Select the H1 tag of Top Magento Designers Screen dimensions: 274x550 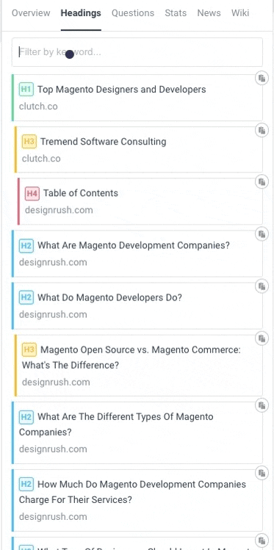click(x=26, y=90)
